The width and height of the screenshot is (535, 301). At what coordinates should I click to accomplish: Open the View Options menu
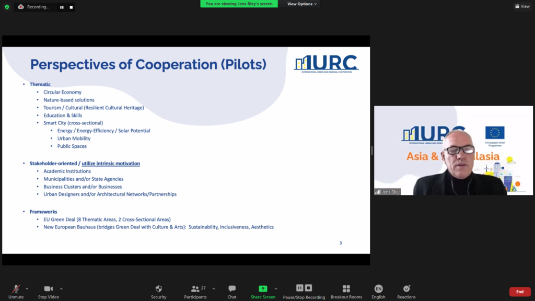(302, 4)
